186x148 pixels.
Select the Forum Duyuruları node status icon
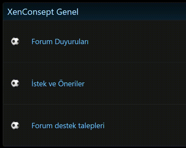pyautogui.click(x=15, y=42)
